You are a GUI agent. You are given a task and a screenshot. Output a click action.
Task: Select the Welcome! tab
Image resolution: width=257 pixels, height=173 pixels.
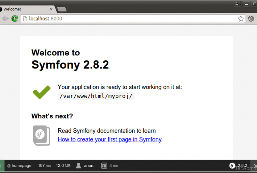[x=24, y=9]
